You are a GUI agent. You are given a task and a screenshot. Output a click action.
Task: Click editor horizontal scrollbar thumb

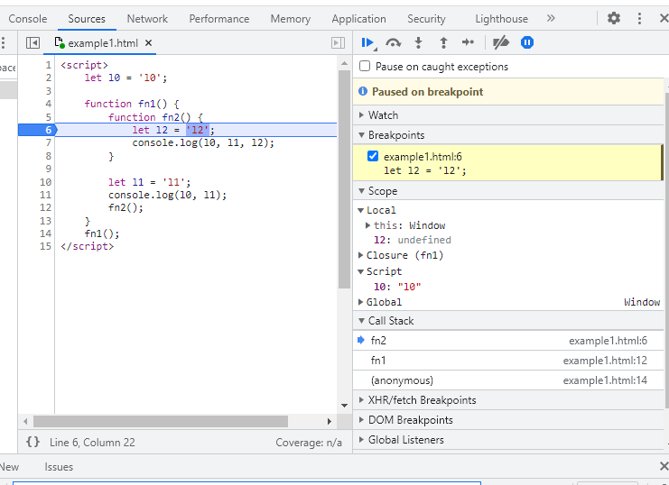tap(161, 421)
